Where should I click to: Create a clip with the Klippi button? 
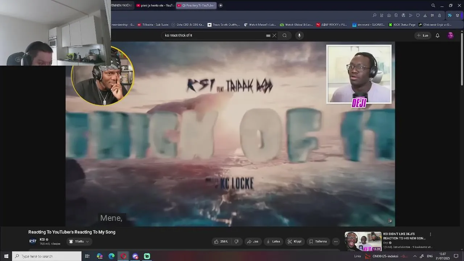294,241
